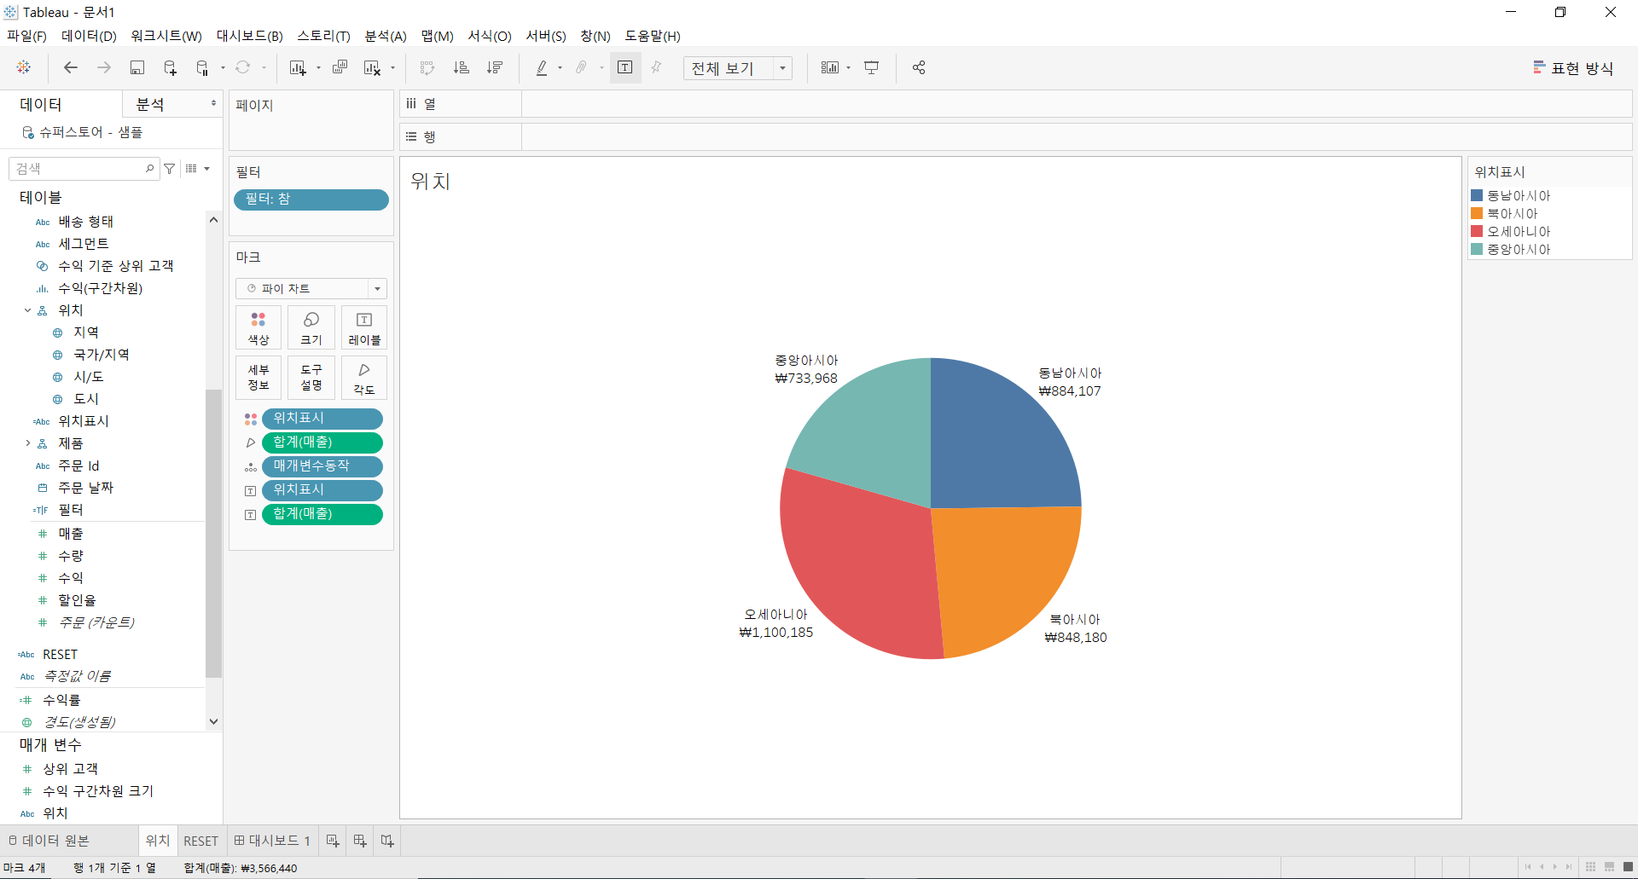Open the 대시보드(B) menu
Viewport: 1638px width, 879px height.
click(249, 36)
